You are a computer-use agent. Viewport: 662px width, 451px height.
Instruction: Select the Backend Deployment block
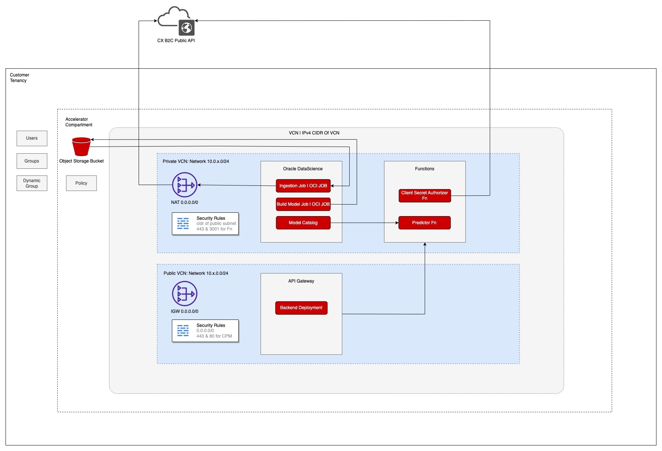tap(301, 308)
